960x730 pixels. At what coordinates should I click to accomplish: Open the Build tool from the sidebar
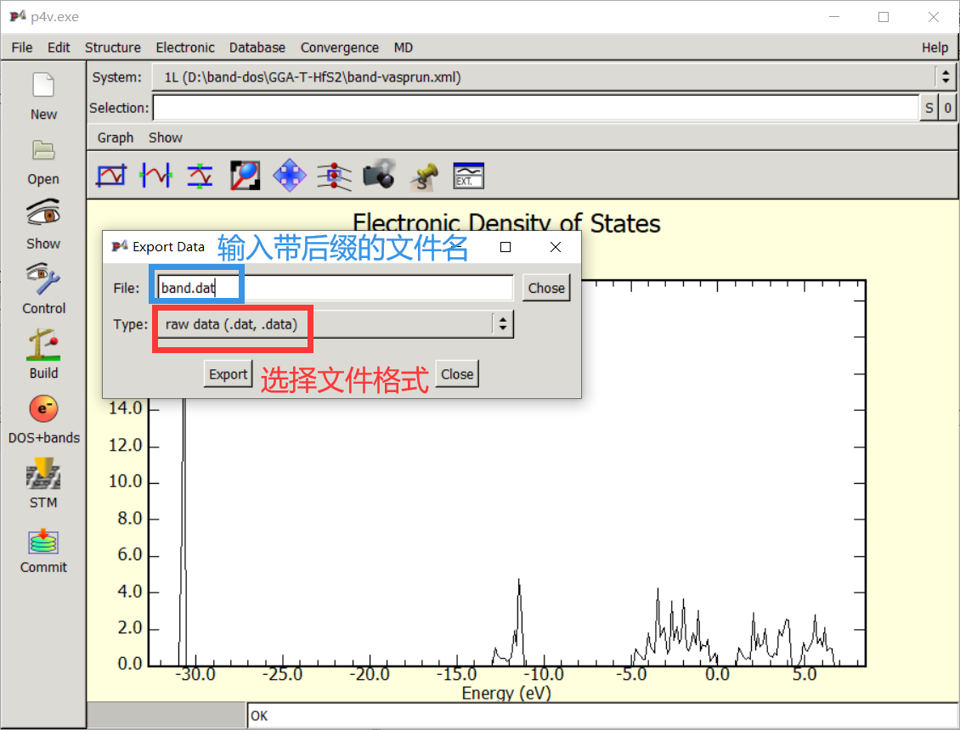coord(42,351)
